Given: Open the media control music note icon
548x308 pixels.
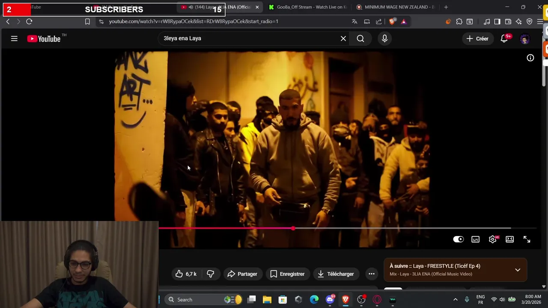Looking at the screenshot, I should click(x=487, y=21).
